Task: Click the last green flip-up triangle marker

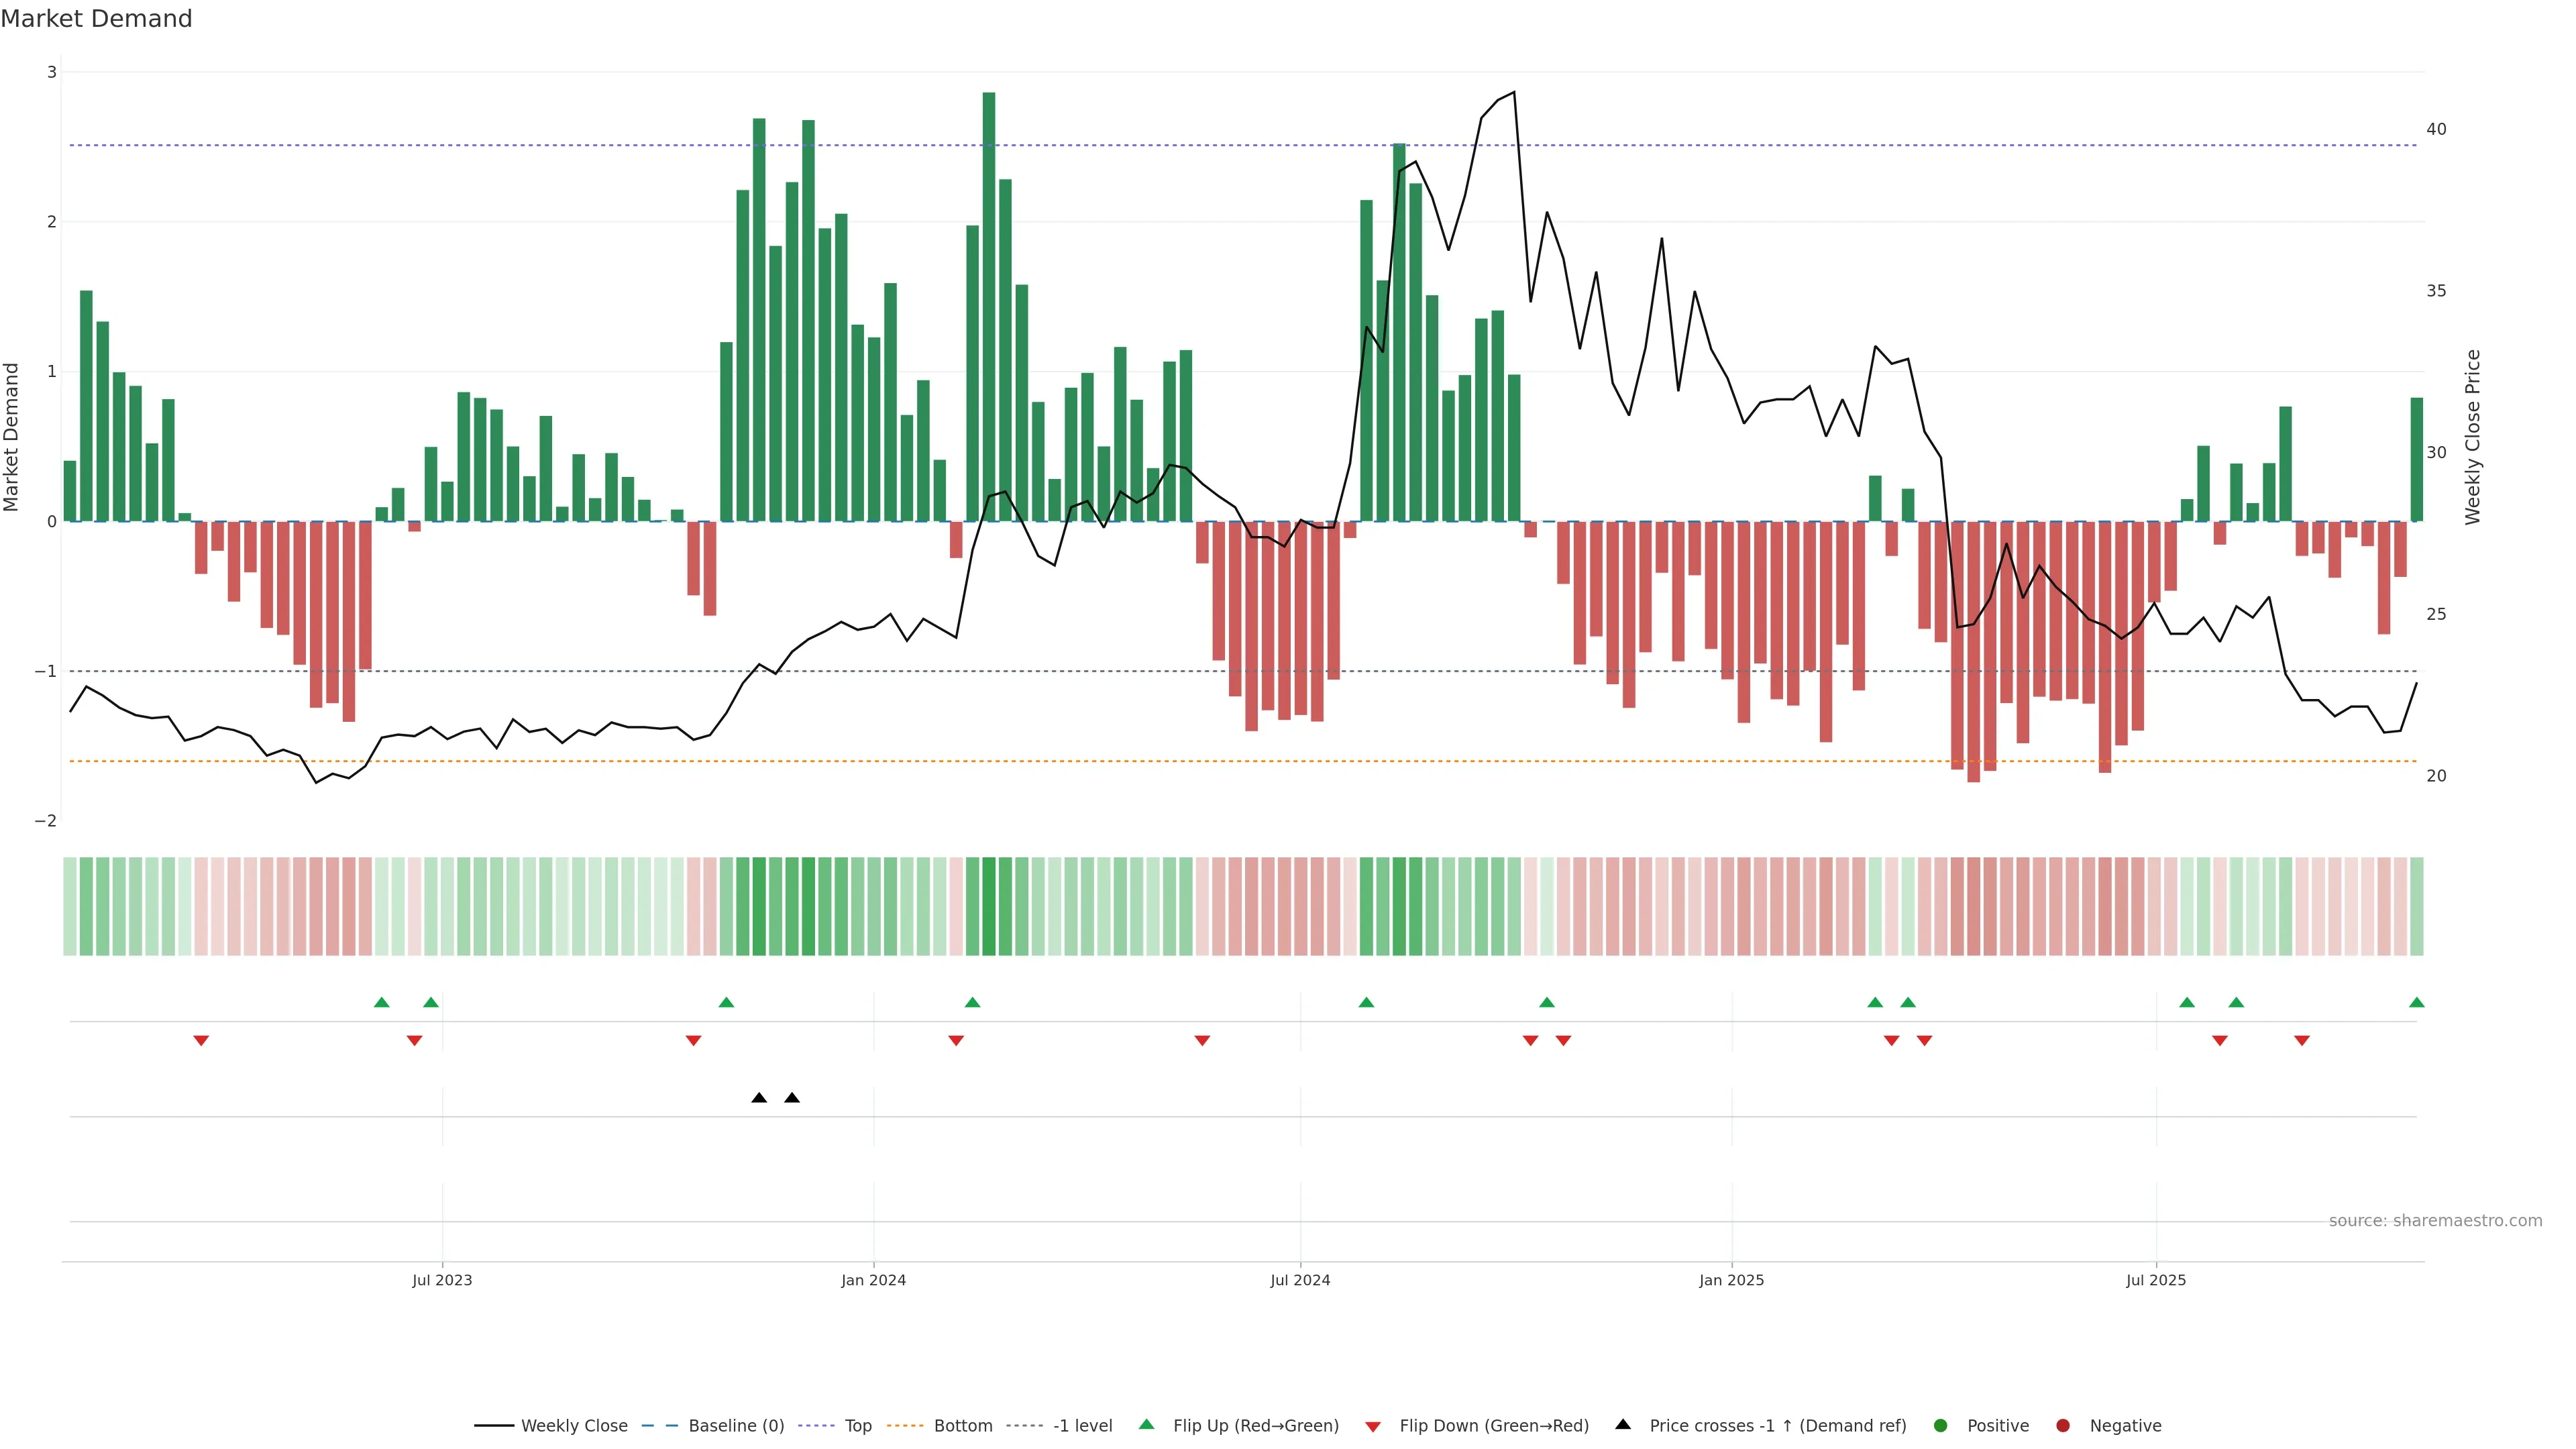Action: point(2416,1003)
